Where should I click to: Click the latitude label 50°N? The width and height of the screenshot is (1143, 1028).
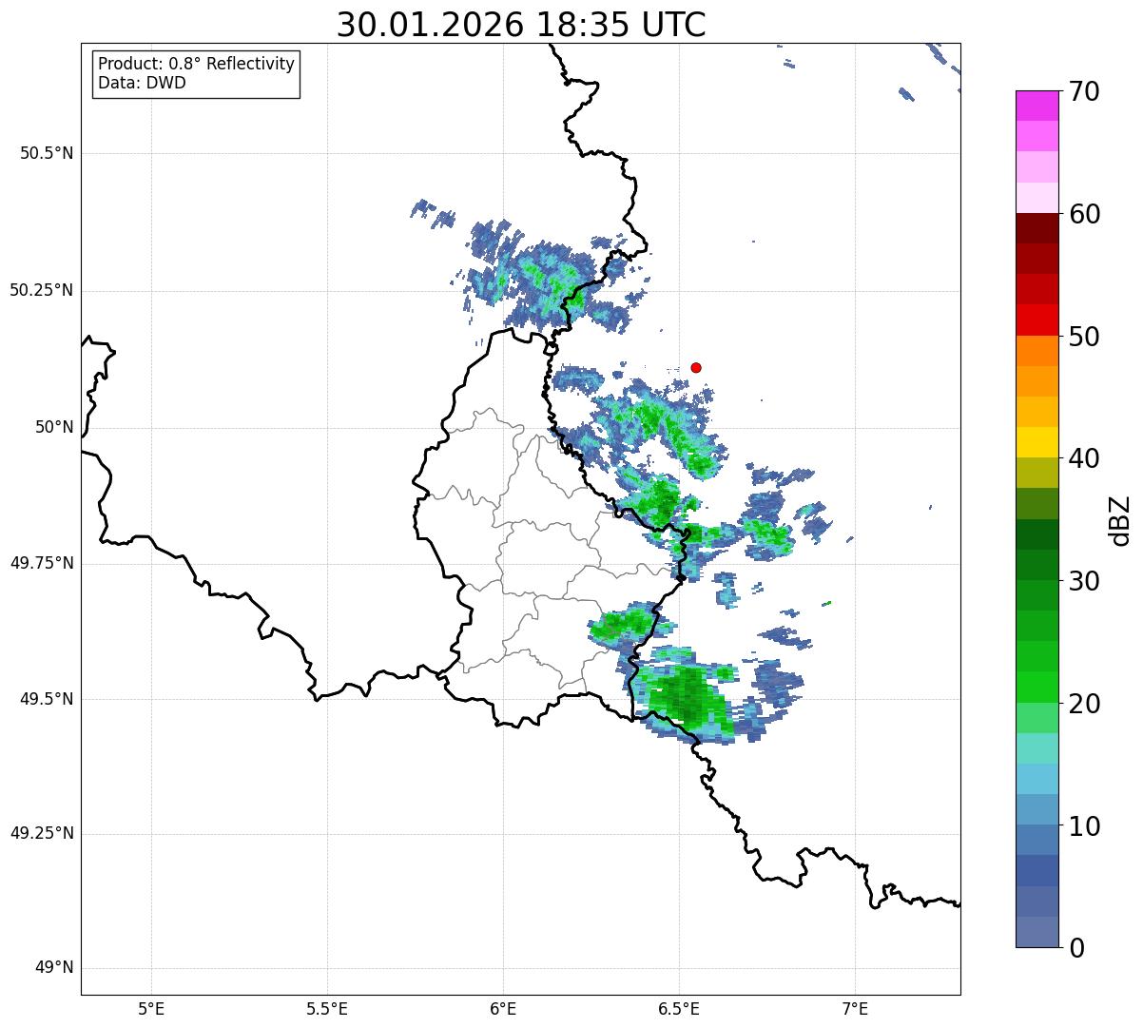[54, 428]
